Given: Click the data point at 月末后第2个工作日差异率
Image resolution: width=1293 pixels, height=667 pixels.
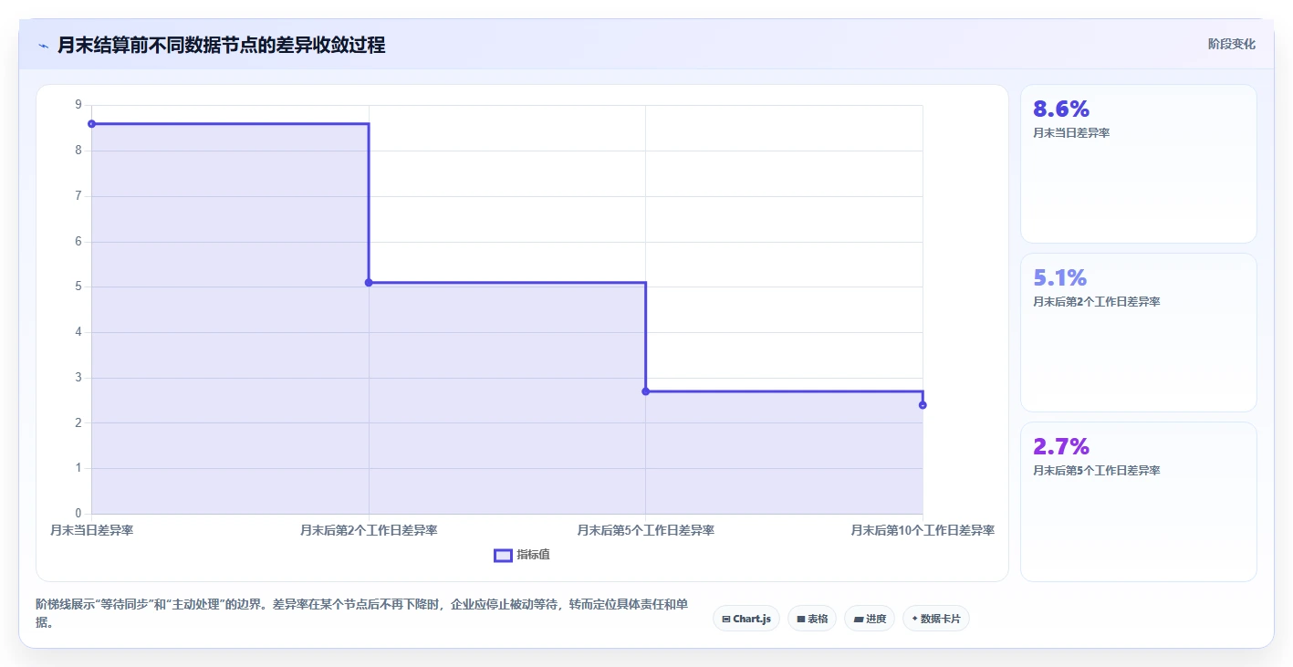Looking at the screenshot, I should point(369,282).
